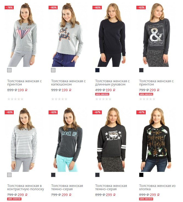Select the light gray swatch under Blam sweatshirt
This screenshot has width=183, height=202.
click(x=9, y=70)
